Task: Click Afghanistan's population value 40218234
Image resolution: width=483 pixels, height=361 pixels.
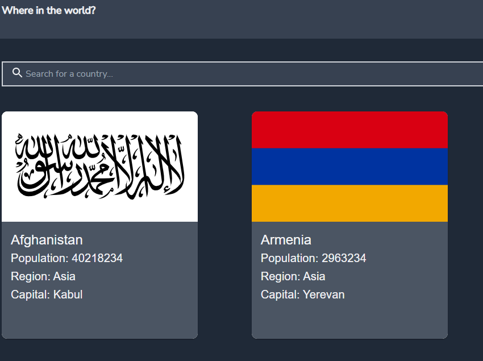Action: click(97, 258)
